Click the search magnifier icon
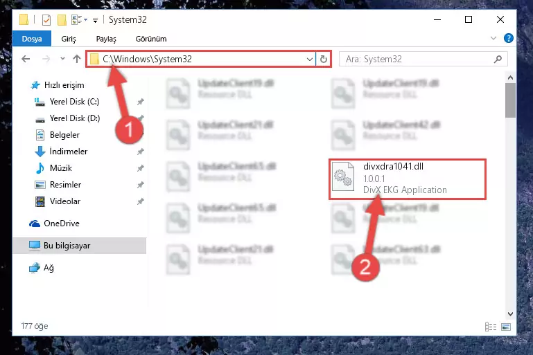Screen dimensions: 533x355 pyautogui.click(x=498, y=59)
